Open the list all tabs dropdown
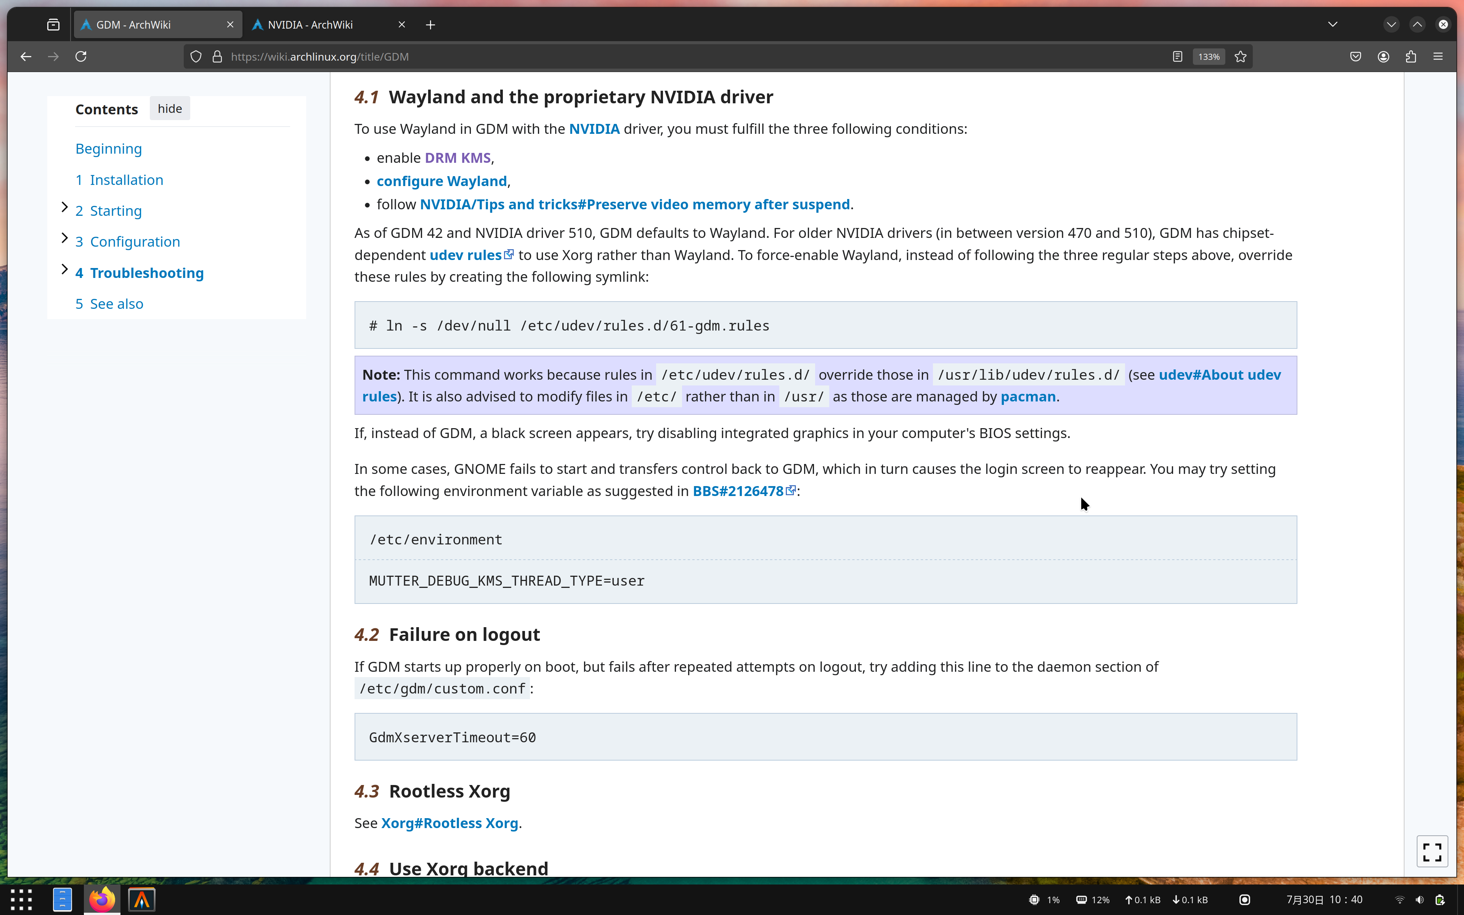 tap(1333, 25)
